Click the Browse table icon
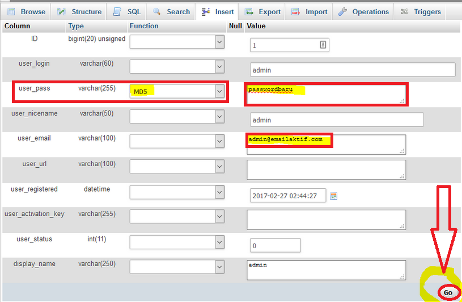Image resolution: width=462 pixels, height=302 pixels. 11,12
